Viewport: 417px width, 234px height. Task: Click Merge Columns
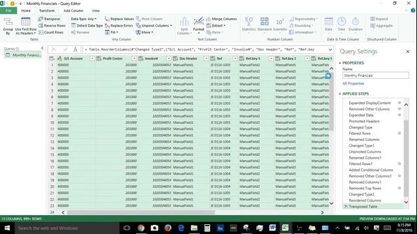222,19
